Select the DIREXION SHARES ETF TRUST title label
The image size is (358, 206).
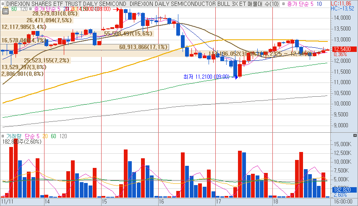click(66, 4)
